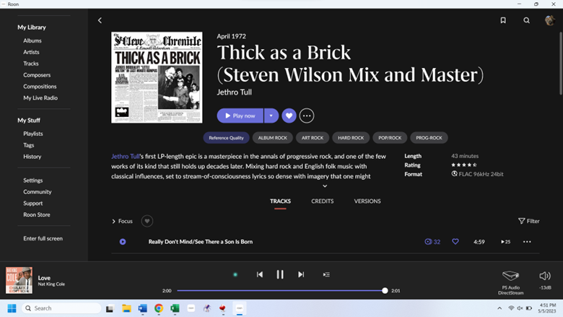Viewport: 563px width, 317px height.
Task: Open the volume speaker control
Action: [545, 276]
